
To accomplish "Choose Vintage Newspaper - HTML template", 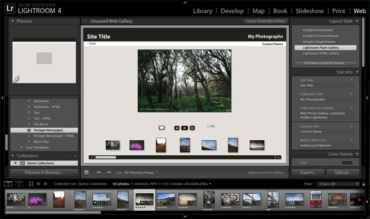I will click(x=54, y=136).
